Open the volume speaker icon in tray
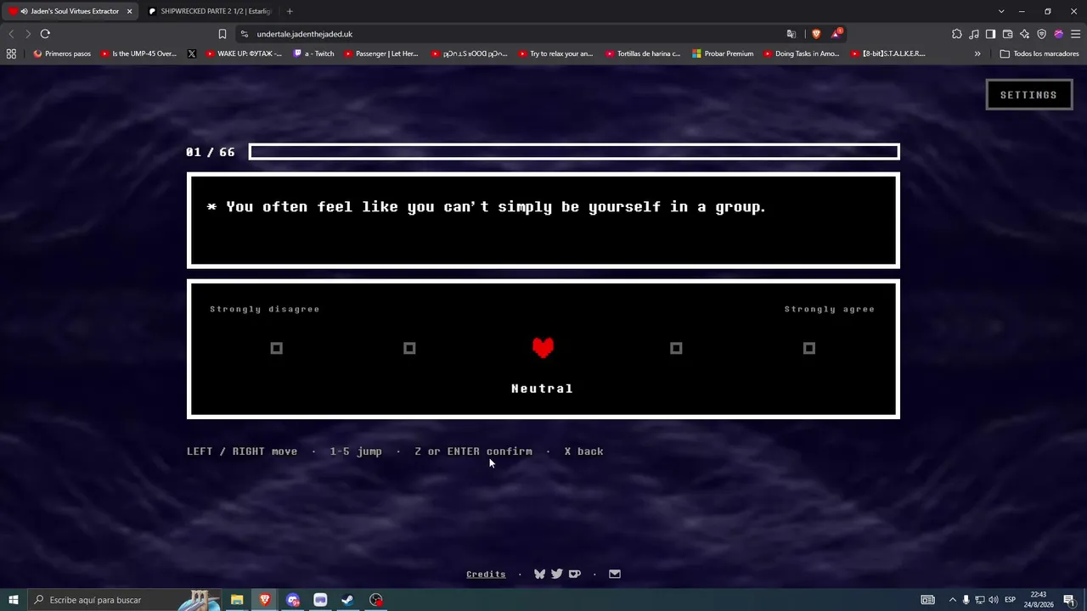 (994, 600)
